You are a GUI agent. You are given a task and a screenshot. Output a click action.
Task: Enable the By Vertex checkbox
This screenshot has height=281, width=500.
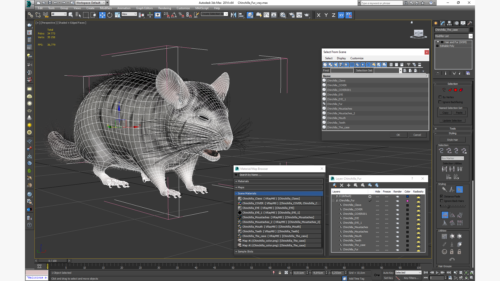click(x=440, y=97)
